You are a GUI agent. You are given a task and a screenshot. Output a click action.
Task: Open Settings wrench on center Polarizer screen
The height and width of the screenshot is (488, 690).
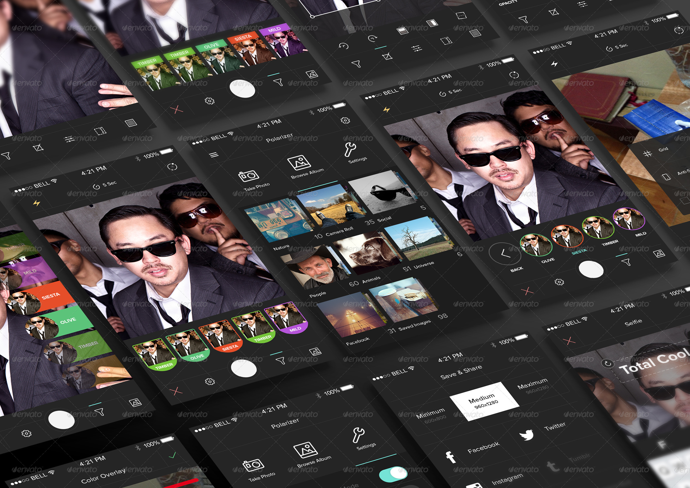350,149
